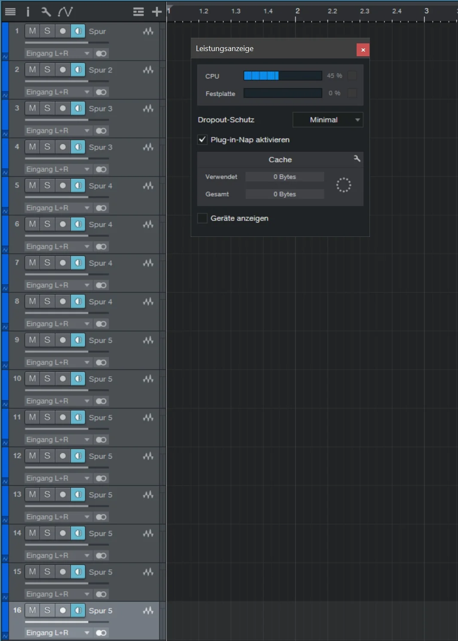
Task: Click the waveform icon on track 5
Action: (148, 186)
